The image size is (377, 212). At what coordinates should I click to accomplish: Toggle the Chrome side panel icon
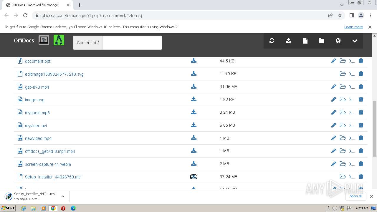point(351,15)
